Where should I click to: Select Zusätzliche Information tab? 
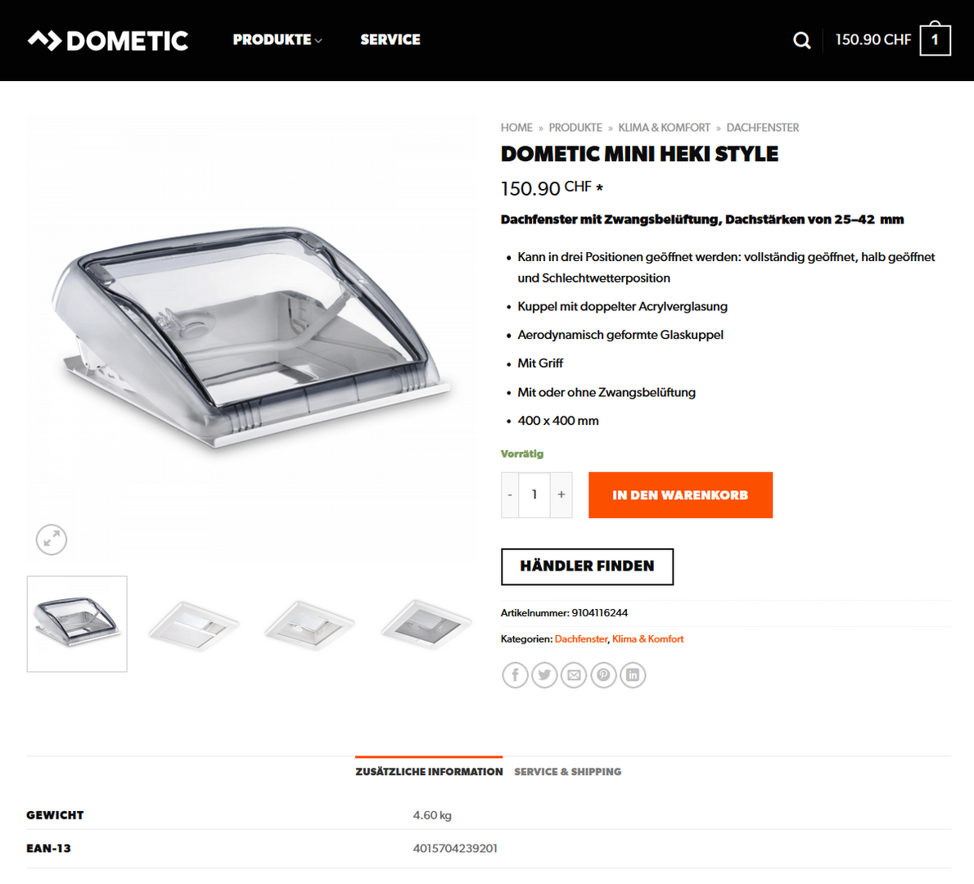[429, 772]
